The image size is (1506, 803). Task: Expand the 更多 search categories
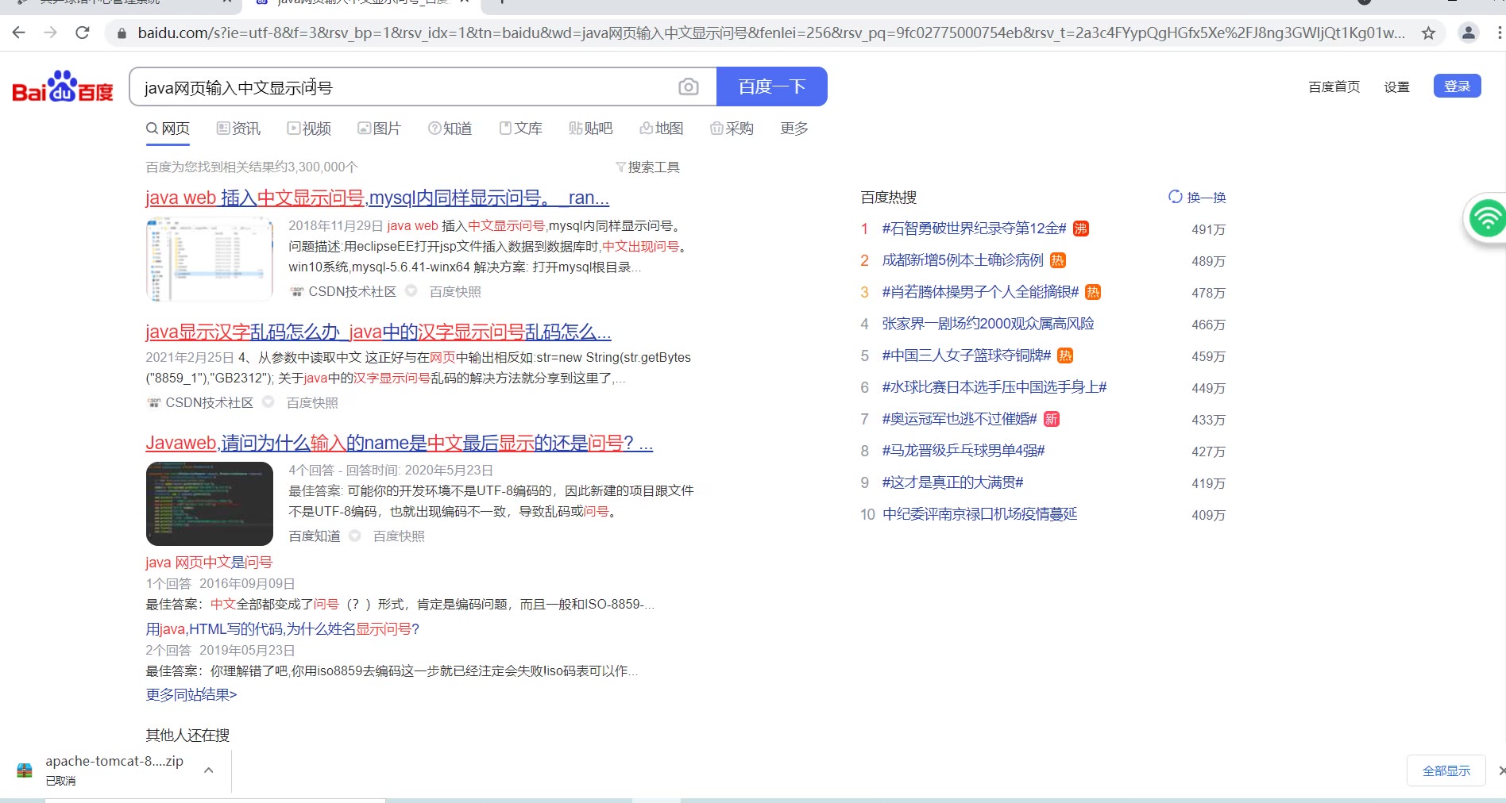(794, 129)
